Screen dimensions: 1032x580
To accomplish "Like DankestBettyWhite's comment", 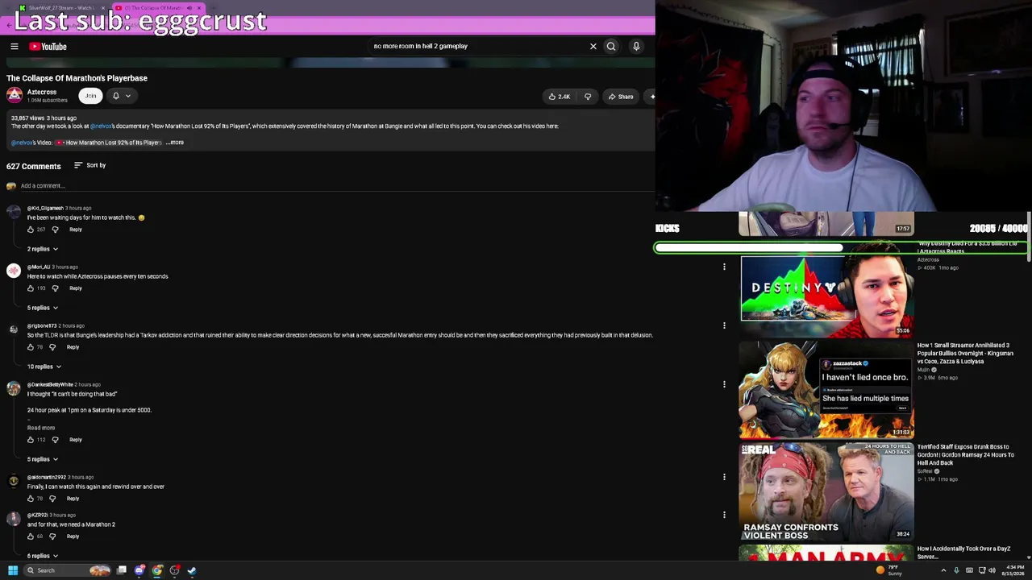I will pos(31,440).
